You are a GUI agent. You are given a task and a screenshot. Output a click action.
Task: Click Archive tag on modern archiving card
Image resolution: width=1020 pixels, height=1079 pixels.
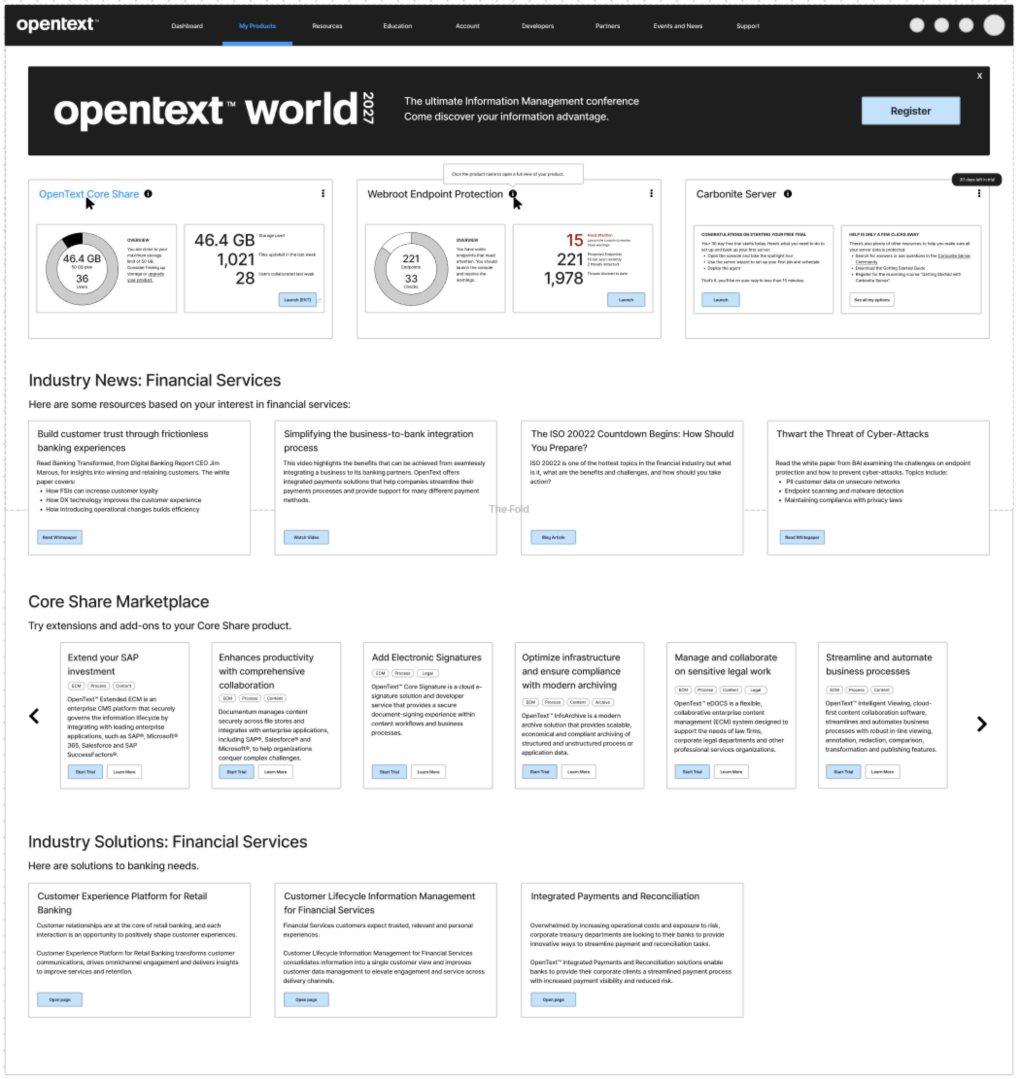(x=602, y=702)
